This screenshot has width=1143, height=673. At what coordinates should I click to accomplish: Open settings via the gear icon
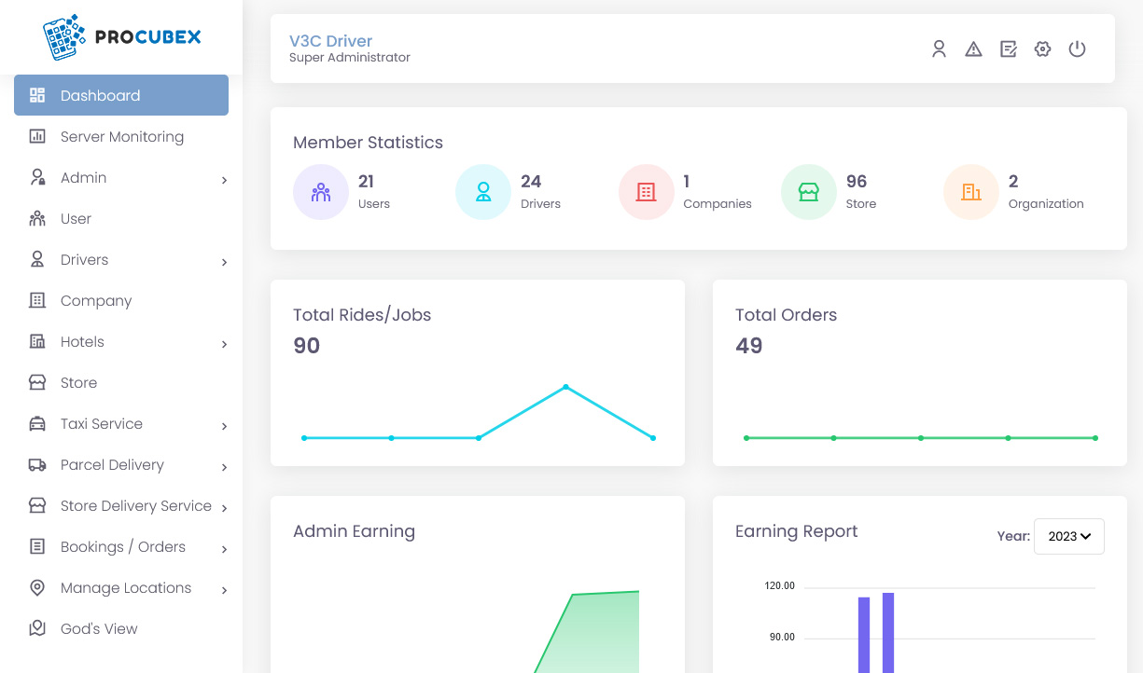tap(1042, 49)
